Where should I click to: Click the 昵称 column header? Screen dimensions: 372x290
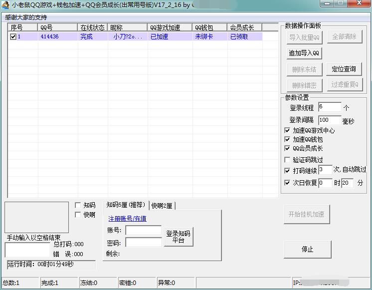127,27
